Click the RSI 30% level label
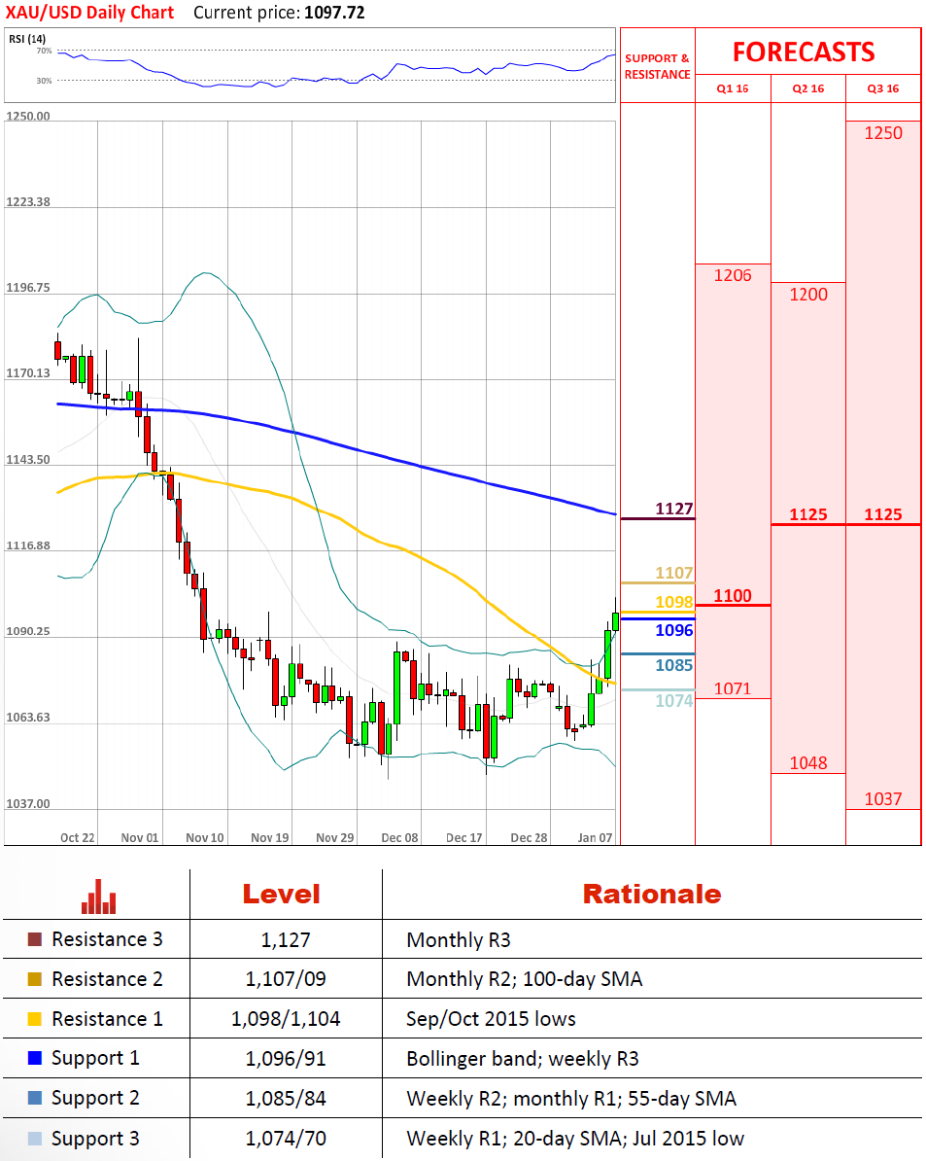 click(x=45, y=81)
